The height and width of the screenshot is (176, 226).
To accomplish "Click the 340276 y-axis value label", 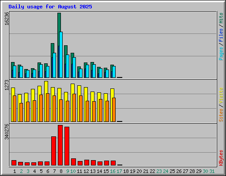I will (x=7, y=132).
